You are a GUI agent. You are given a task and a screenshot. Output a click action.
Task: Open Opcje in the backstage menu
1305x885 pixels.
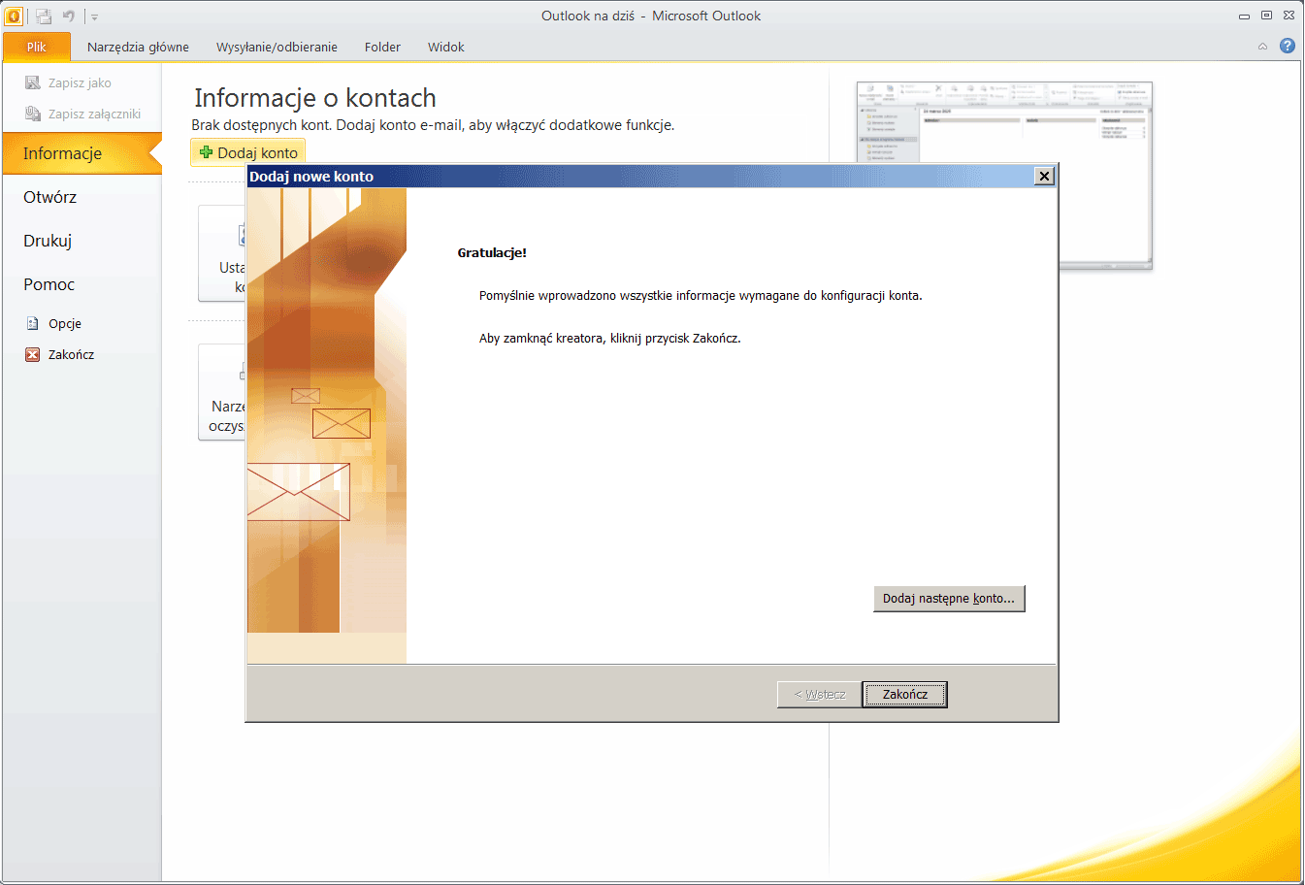point(65,324)
